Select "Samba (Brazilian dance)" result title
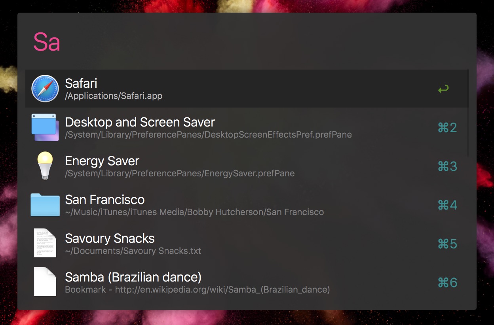The image size is (494, 325). [133, 277]
